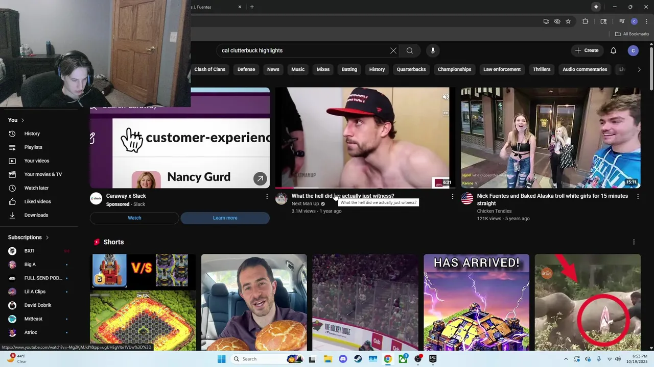Start voice search with the microphone icon
The image size is (654, 367).
pos(433,50)
